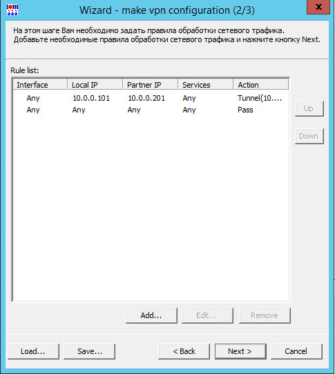
Task: Click the Edit... rule button
Action: tap(207, 315)
